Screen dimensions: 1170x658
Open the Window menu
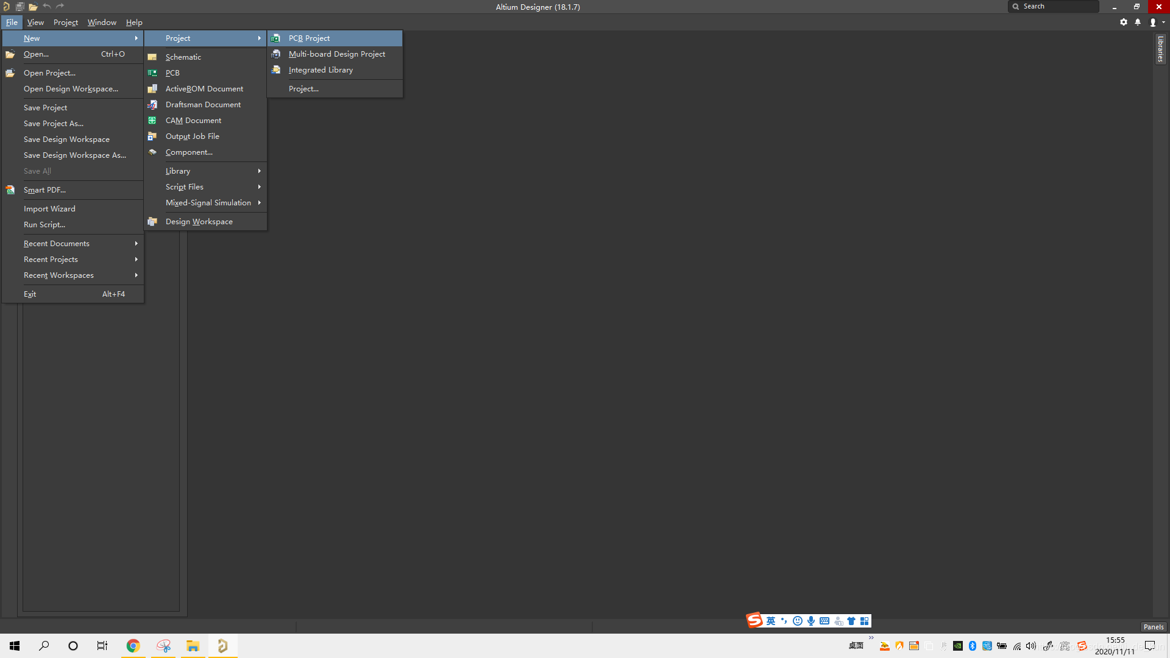click(x=102, y=23)
